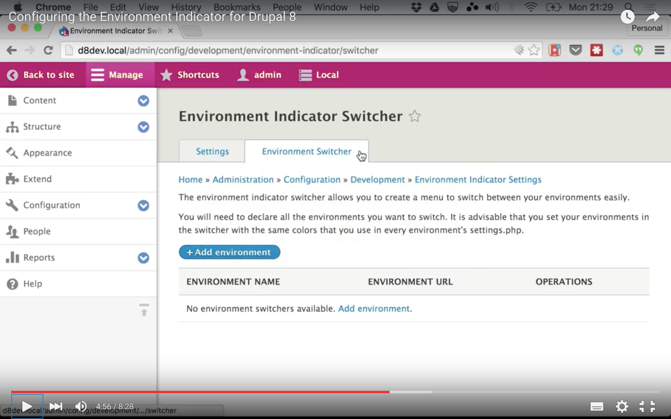Open the Development breadcrumb link
The width and height of the screenshot is (671, 419).
click(x=377, y=180)
